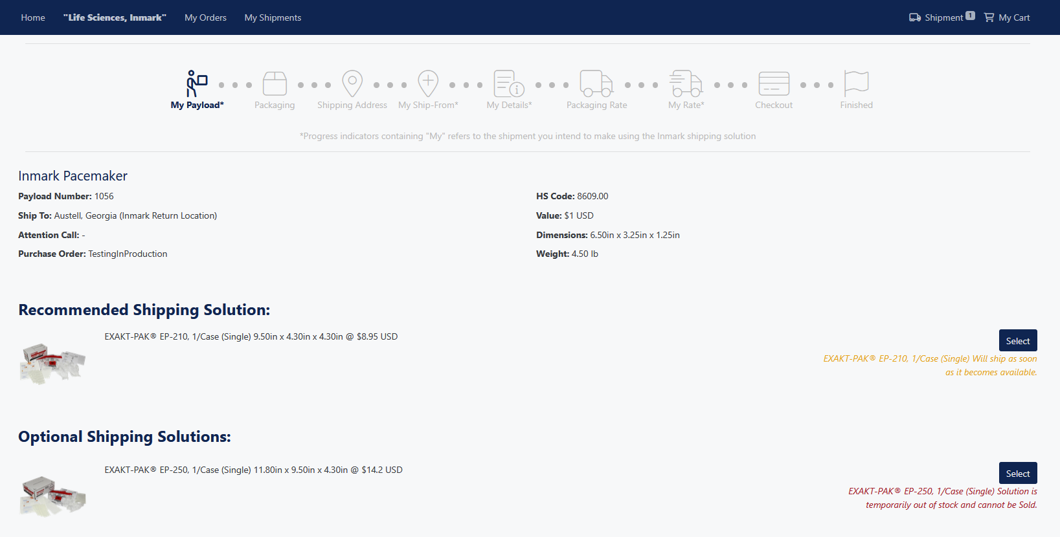The width and height of the screenshot is (1060, 537).
Task: Click the Shipment count badge
Action: tap(970, 16)
